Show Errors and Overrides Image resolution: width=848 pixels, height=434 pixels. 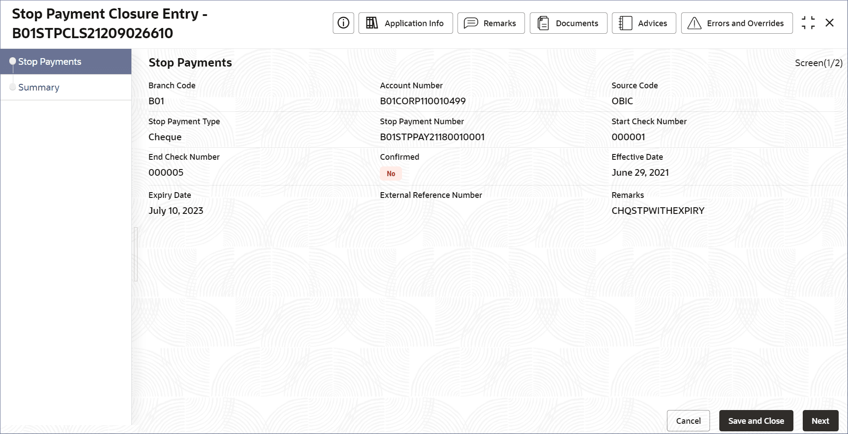737,23
